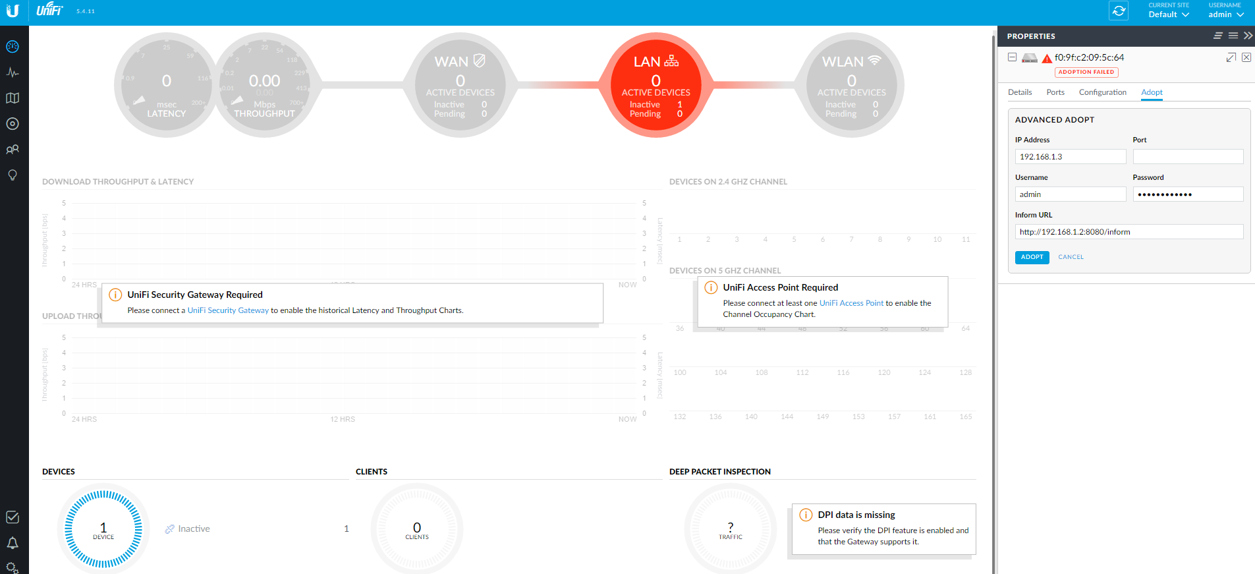Click the DEVICES ON 2.4 GHZ CHANNEL heading
Viewport: 1255px width, 574px height.
(x=728, y=182)
